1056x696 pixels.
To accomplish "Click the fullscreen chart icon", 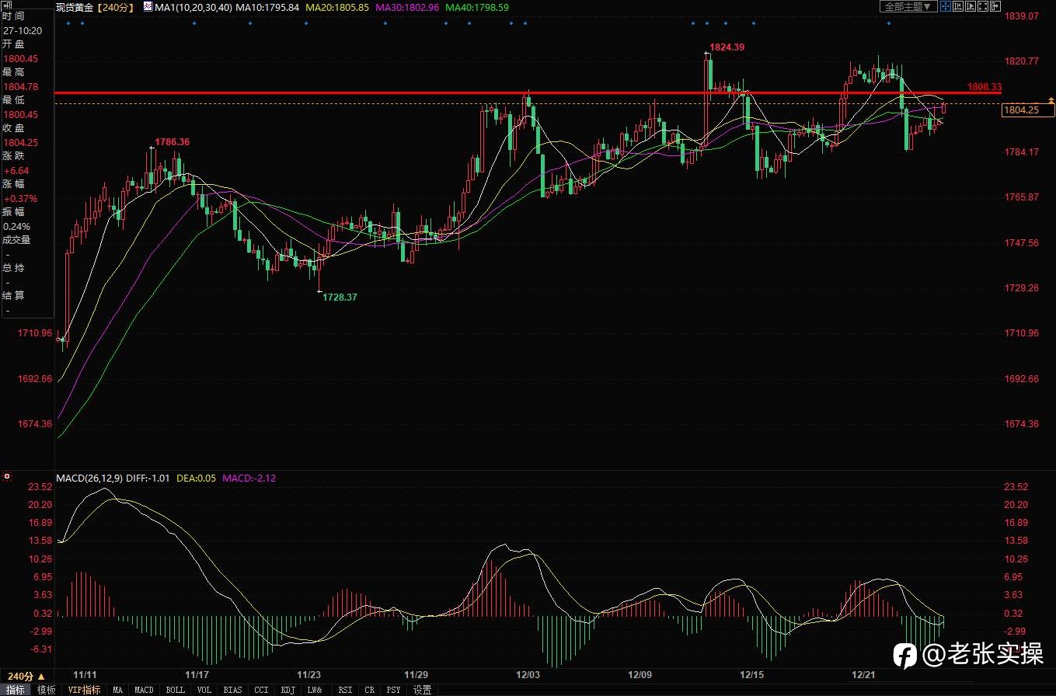I will [x=983, y=7].
